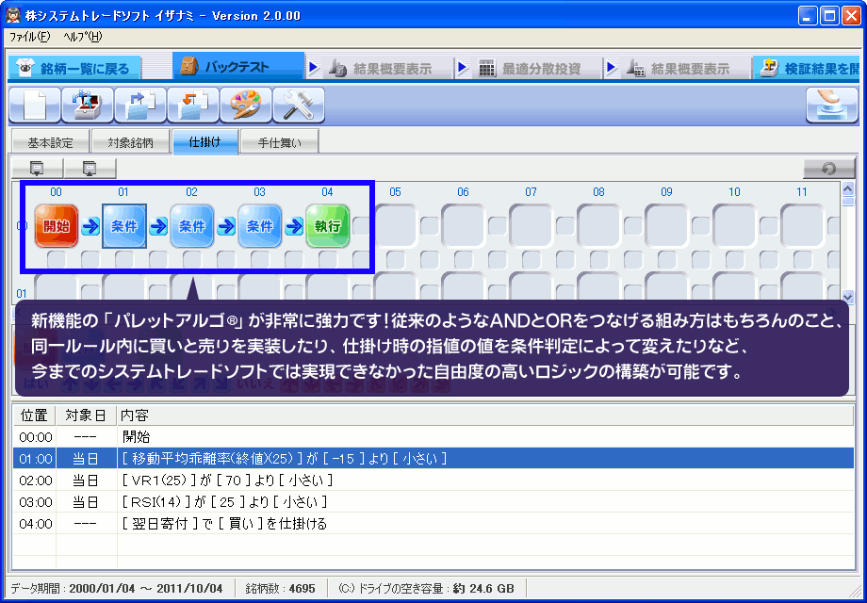The height and width of the screenshot is (603, 867).
Task: Select the 条件 block in column 02
Action: coord(192,226)
